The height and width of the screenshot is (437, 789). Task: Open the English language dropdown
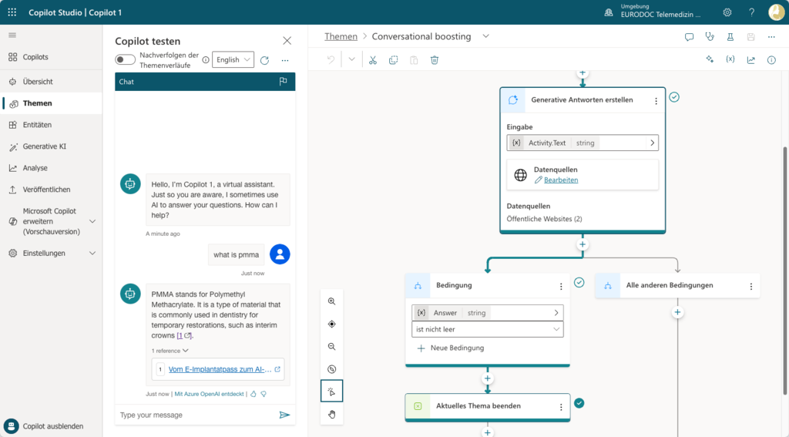[233, 60]
